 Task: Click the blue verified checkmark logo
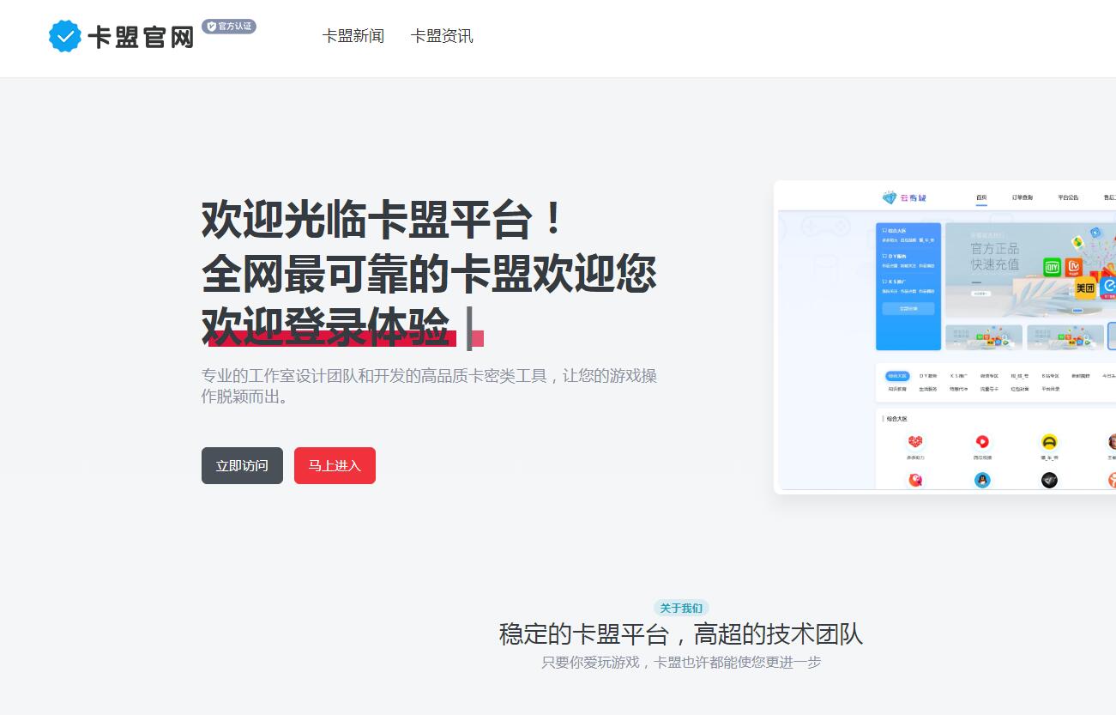(x=65, y=36)
